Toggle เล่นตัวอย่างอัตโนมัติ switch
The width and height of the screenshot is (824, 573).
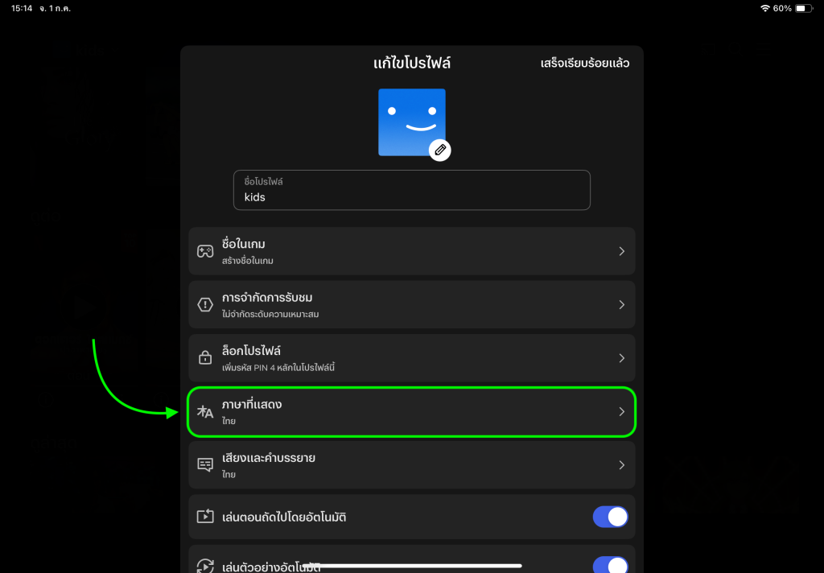610,565
